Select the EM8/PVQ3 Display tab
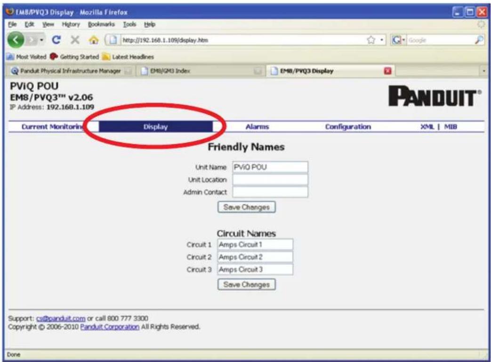Screen dimensions: 491x362 (330, 71)
